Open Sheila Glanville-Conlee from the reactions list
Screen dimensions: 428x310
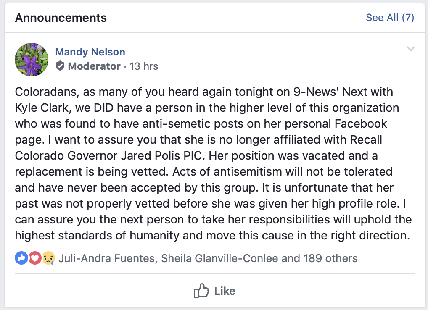click(x=220, y=258)
